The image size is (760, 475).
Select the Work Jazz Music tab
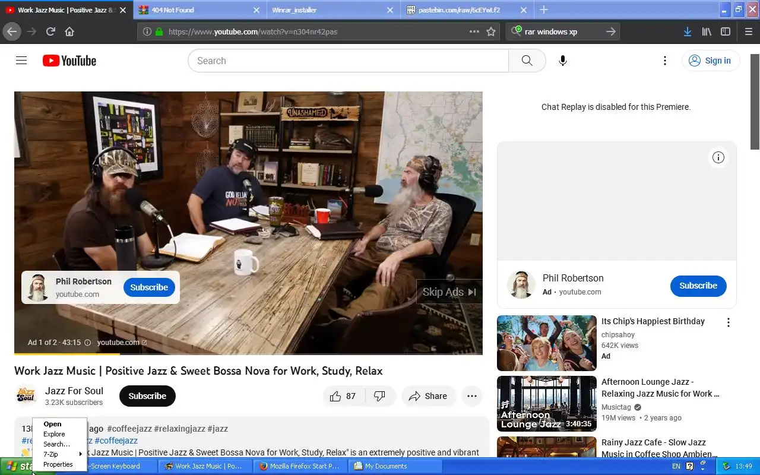point(66,10)
